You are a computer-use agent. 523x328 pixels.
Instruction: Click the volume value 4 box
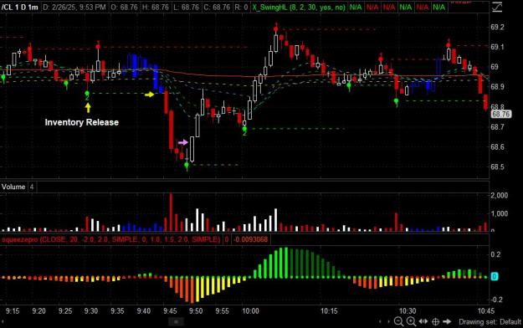coord(32,187)
